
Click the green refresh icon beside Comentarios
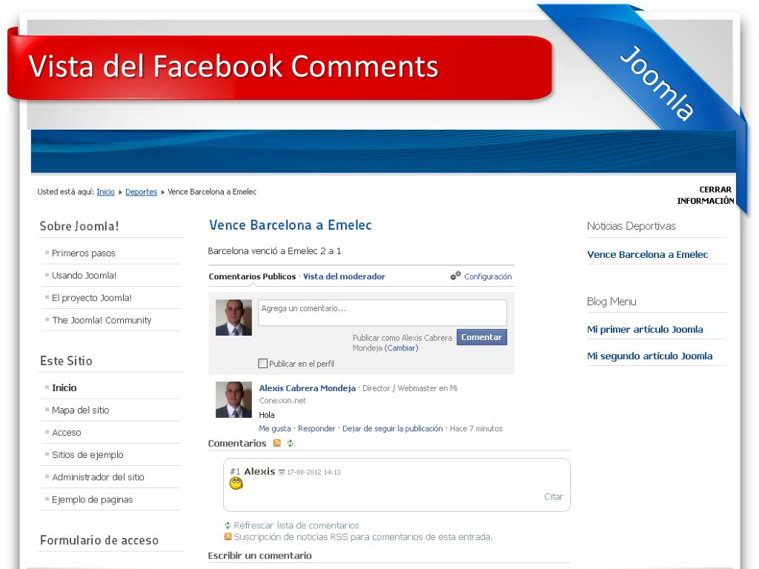[290, 443]
